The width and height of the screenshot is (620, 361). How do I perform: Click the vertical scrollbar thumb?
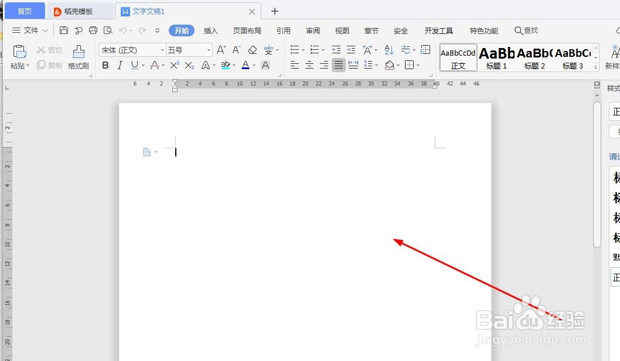point(597,175)
